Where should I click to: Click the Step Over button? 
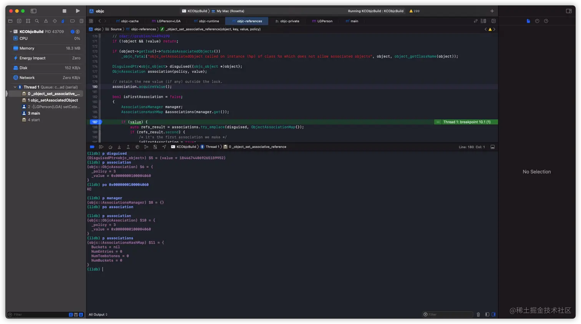click(x=110, y=147)
